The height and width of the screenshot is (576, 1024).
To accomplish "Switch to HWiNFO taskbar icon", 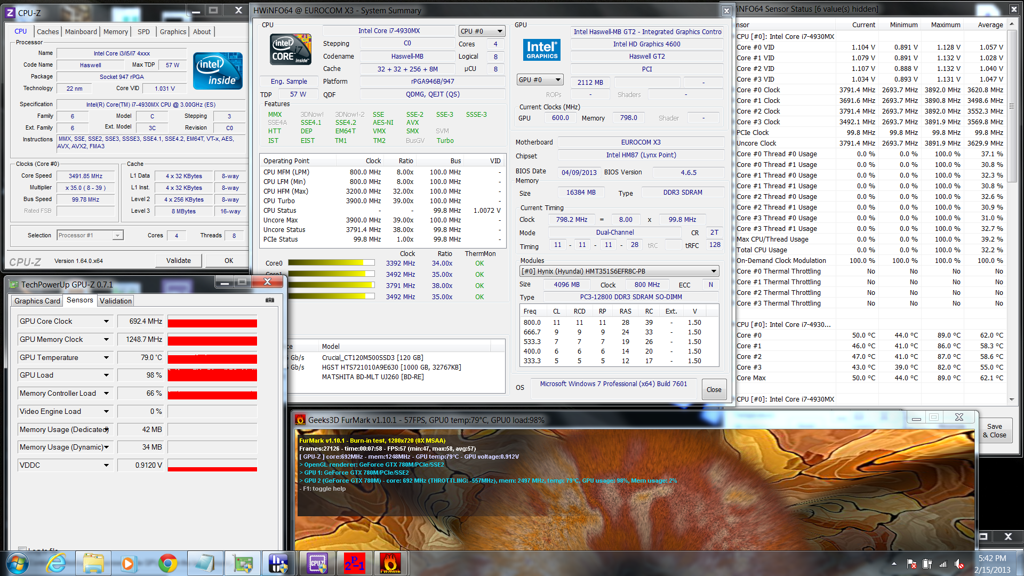I will point(278,563).
